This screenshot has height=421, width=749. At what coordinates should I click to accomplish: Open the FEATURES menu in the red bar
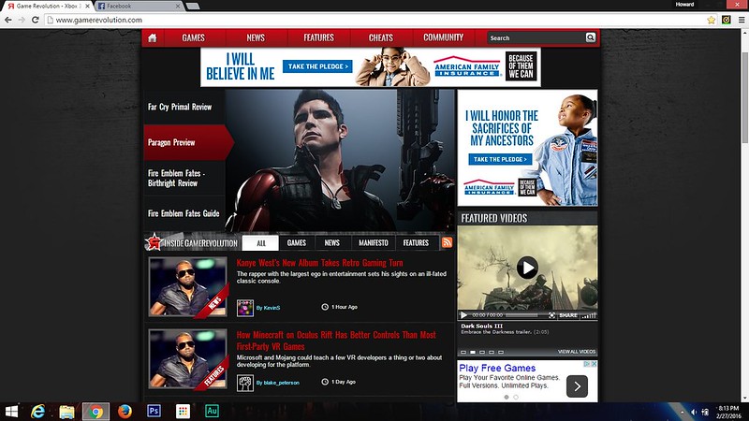[x=318, y=37]
